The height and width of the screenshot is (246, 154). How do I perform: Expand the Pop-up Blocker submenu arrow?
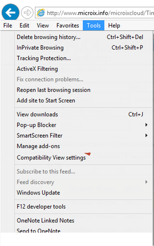pos(146,125)
